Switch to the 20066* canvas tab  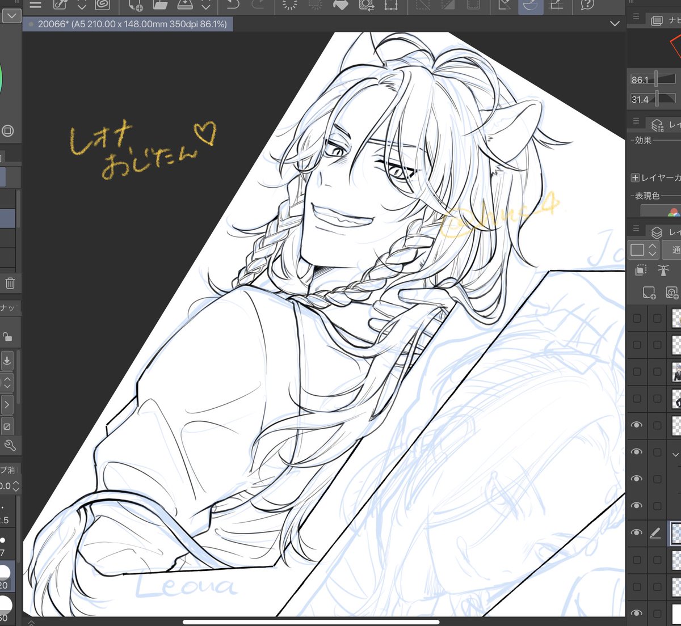click(128, 24)
